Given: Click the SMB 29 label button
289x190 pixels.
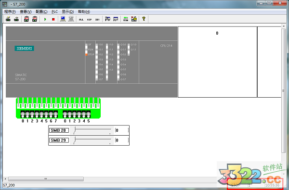Looking at the screenshot, I should (x=59, y=140).
